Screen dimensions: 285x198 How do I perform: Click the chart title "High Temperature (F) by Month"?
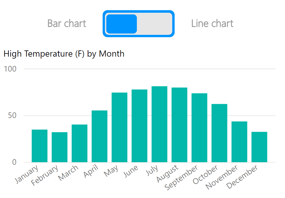[x=64, y=54]
